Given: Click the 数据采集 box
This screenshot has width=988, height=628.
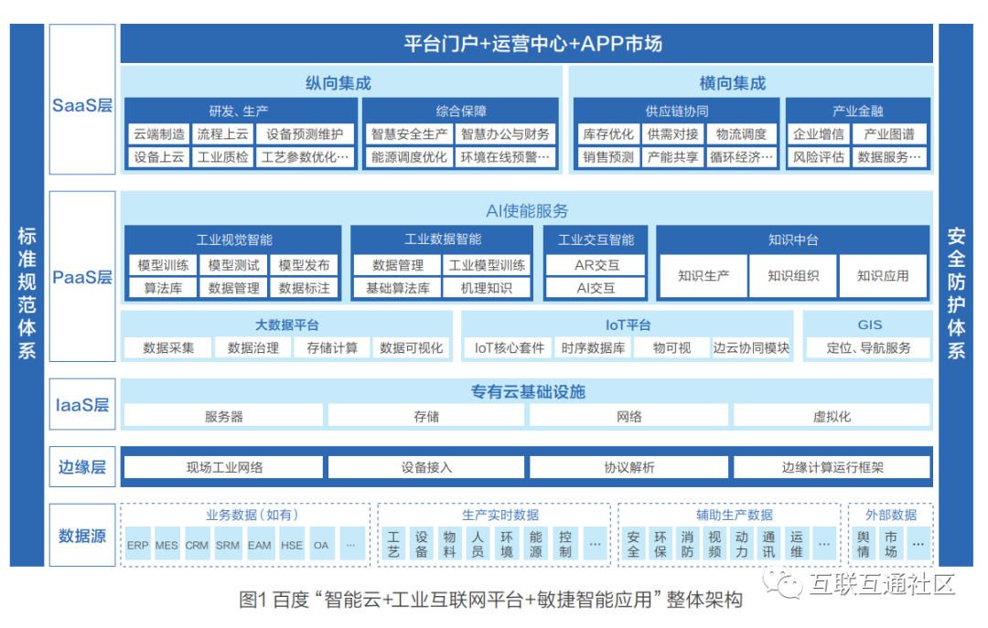Looking at the screenshot, I should pos(168,347).
